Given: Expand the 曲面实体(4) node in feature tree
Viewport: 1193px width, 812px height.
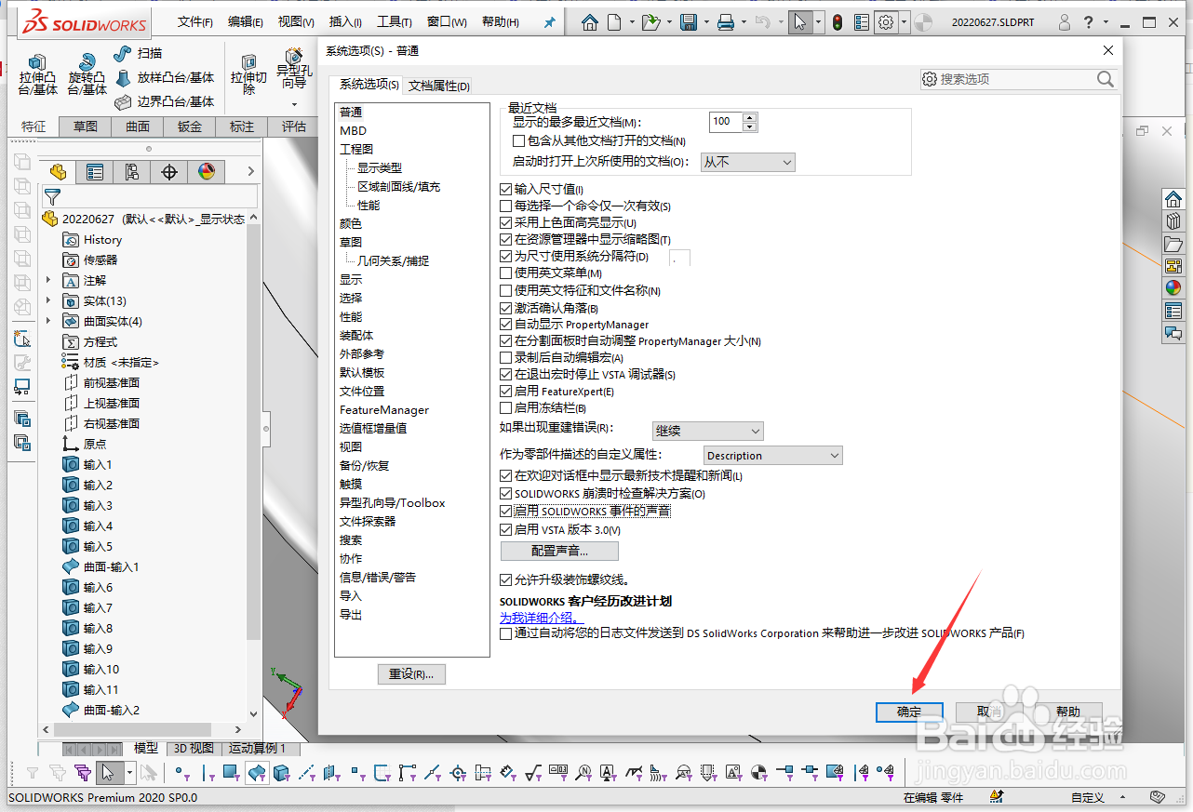Looking at the screenshot, I should [48, 321].
